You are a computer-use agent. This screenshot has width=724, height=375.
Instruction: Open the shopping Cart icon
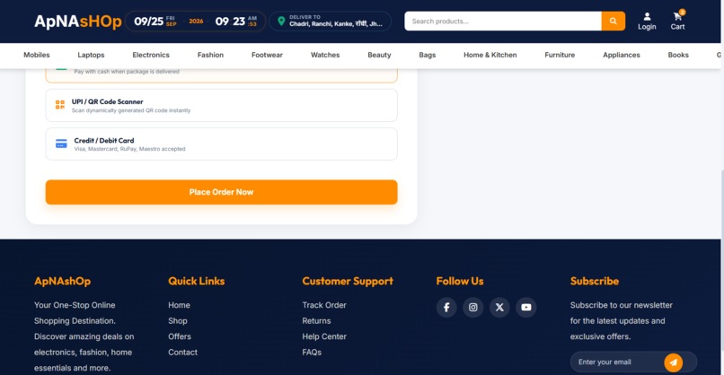pyautogui.click(x=677, y=22)
